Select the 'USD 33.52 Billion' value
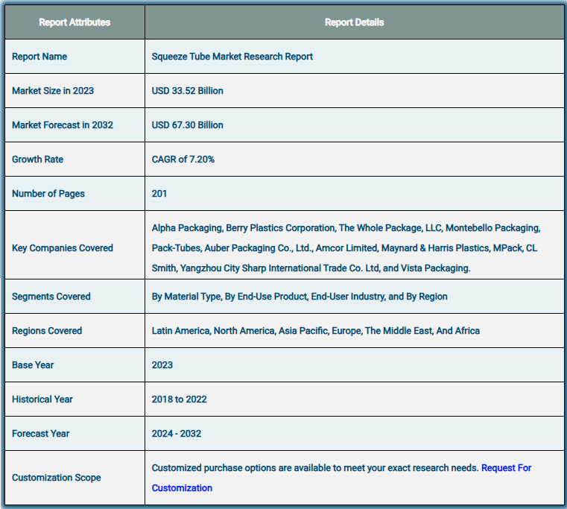Screen dimensions: 567x509 (187, 91)
